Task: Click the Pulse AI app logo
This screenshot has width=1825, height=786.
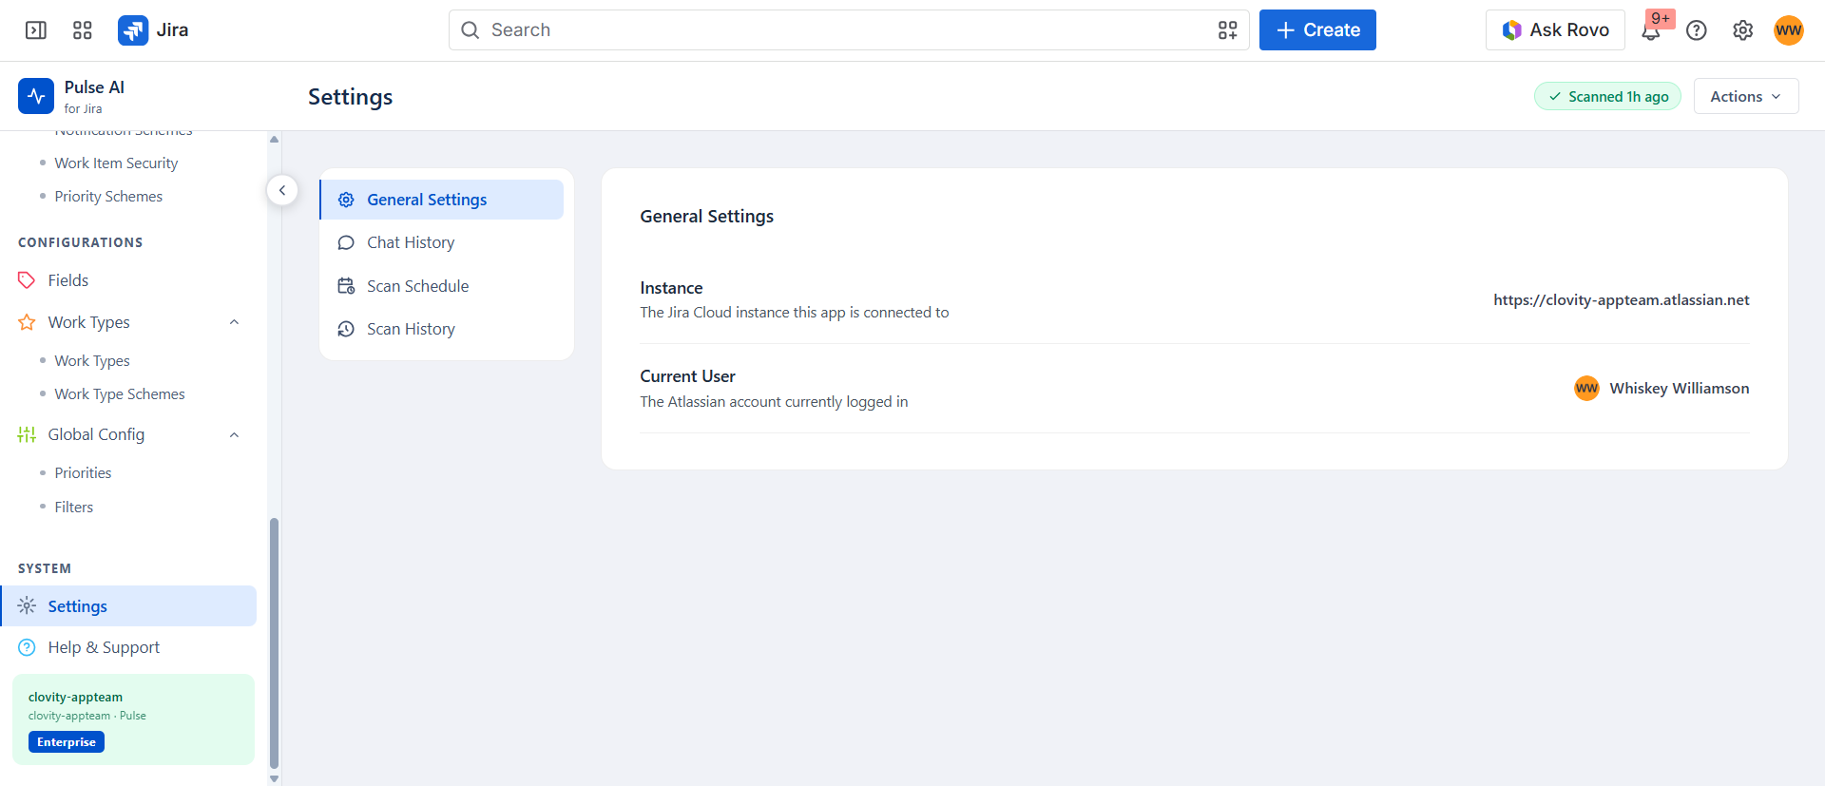Action: pos(36,96)
